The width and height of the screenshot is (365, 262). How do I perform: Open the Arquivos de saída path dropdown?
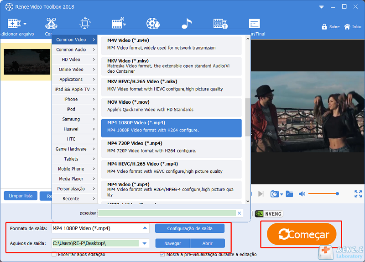(x=145, y=243)
